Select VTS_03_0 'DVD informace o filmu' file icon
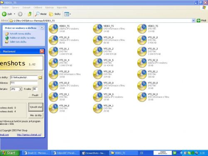This screenshot has width=208, height=156. [x=98, y=86]
